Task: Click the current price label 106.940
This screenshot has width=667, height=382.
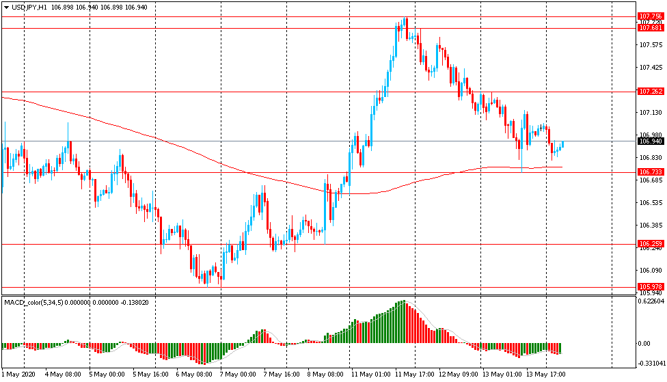Action: tap(651, 141)
